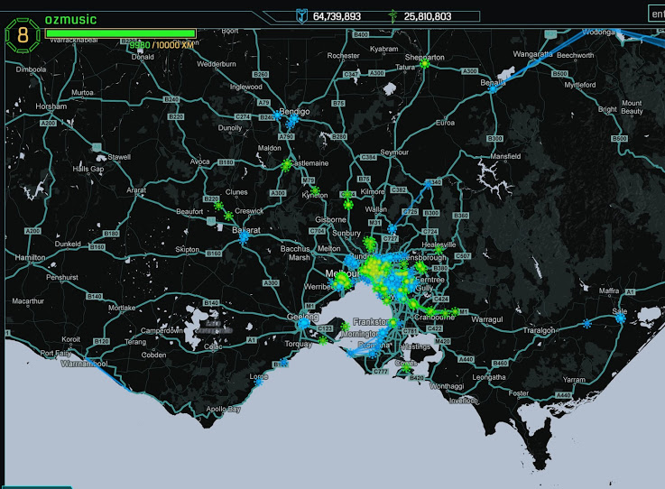Select the Enlightened score 25,810,803
This screenshot has width=665, height=489.
point(428,16)
